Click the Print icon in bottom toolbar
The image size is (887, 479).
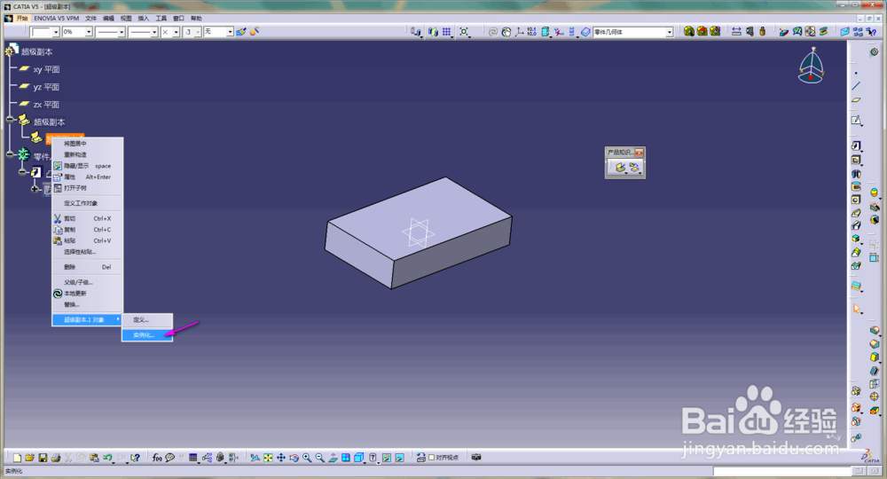[x=55, y=458]
